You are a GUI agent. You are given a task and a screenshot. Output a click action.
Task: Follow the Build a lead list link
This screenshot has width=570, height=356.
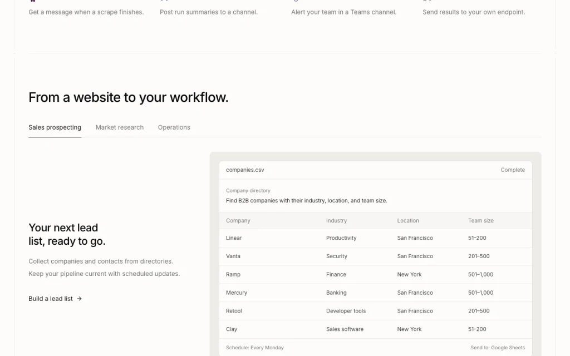pos(55,299)
